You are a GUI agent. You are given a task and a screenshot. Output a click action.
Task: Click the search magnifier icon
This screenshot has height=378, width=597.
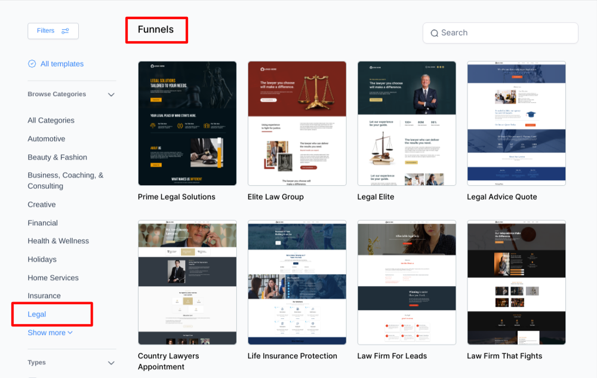coord(434,33)
